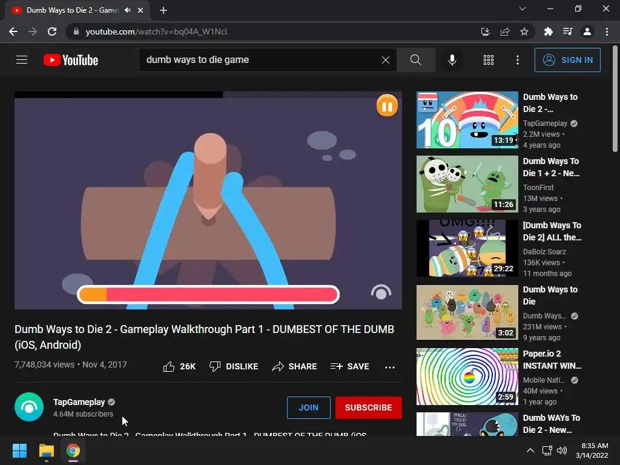Click the DISLIKE thumbs down button

(x=234, y=366)
